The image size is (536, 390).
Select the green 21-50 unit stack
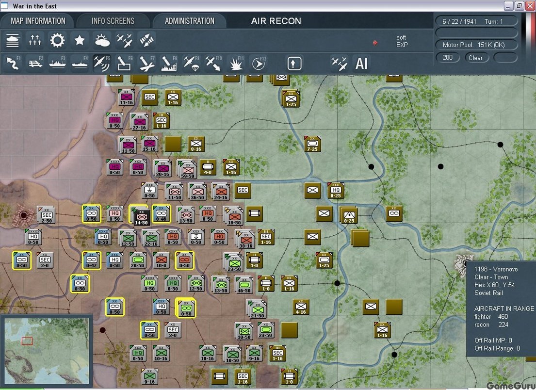pos(257,309)
